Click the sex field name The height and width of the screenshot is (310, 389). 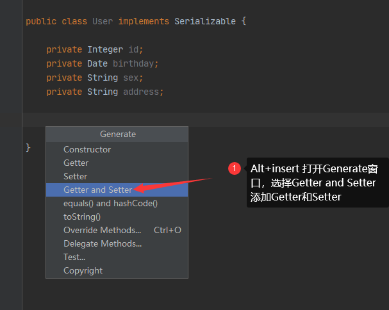point(133,77)
